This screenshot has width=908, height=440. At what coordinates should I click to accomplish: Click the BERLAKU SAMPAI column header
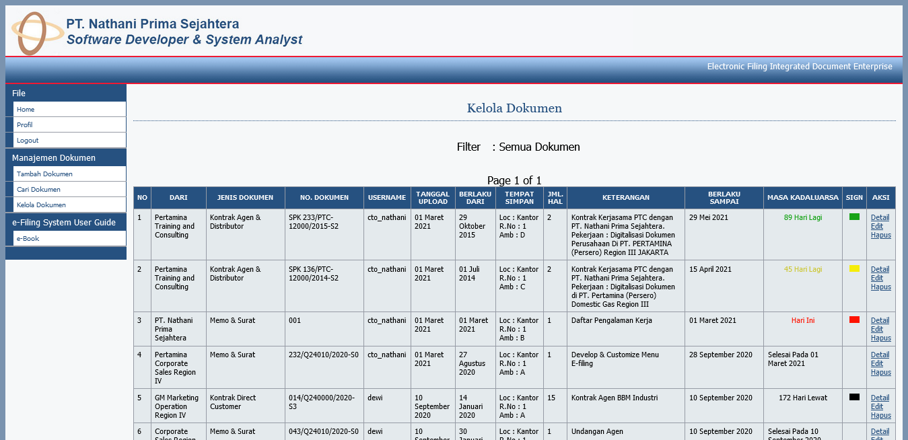(x=724, y=198)
